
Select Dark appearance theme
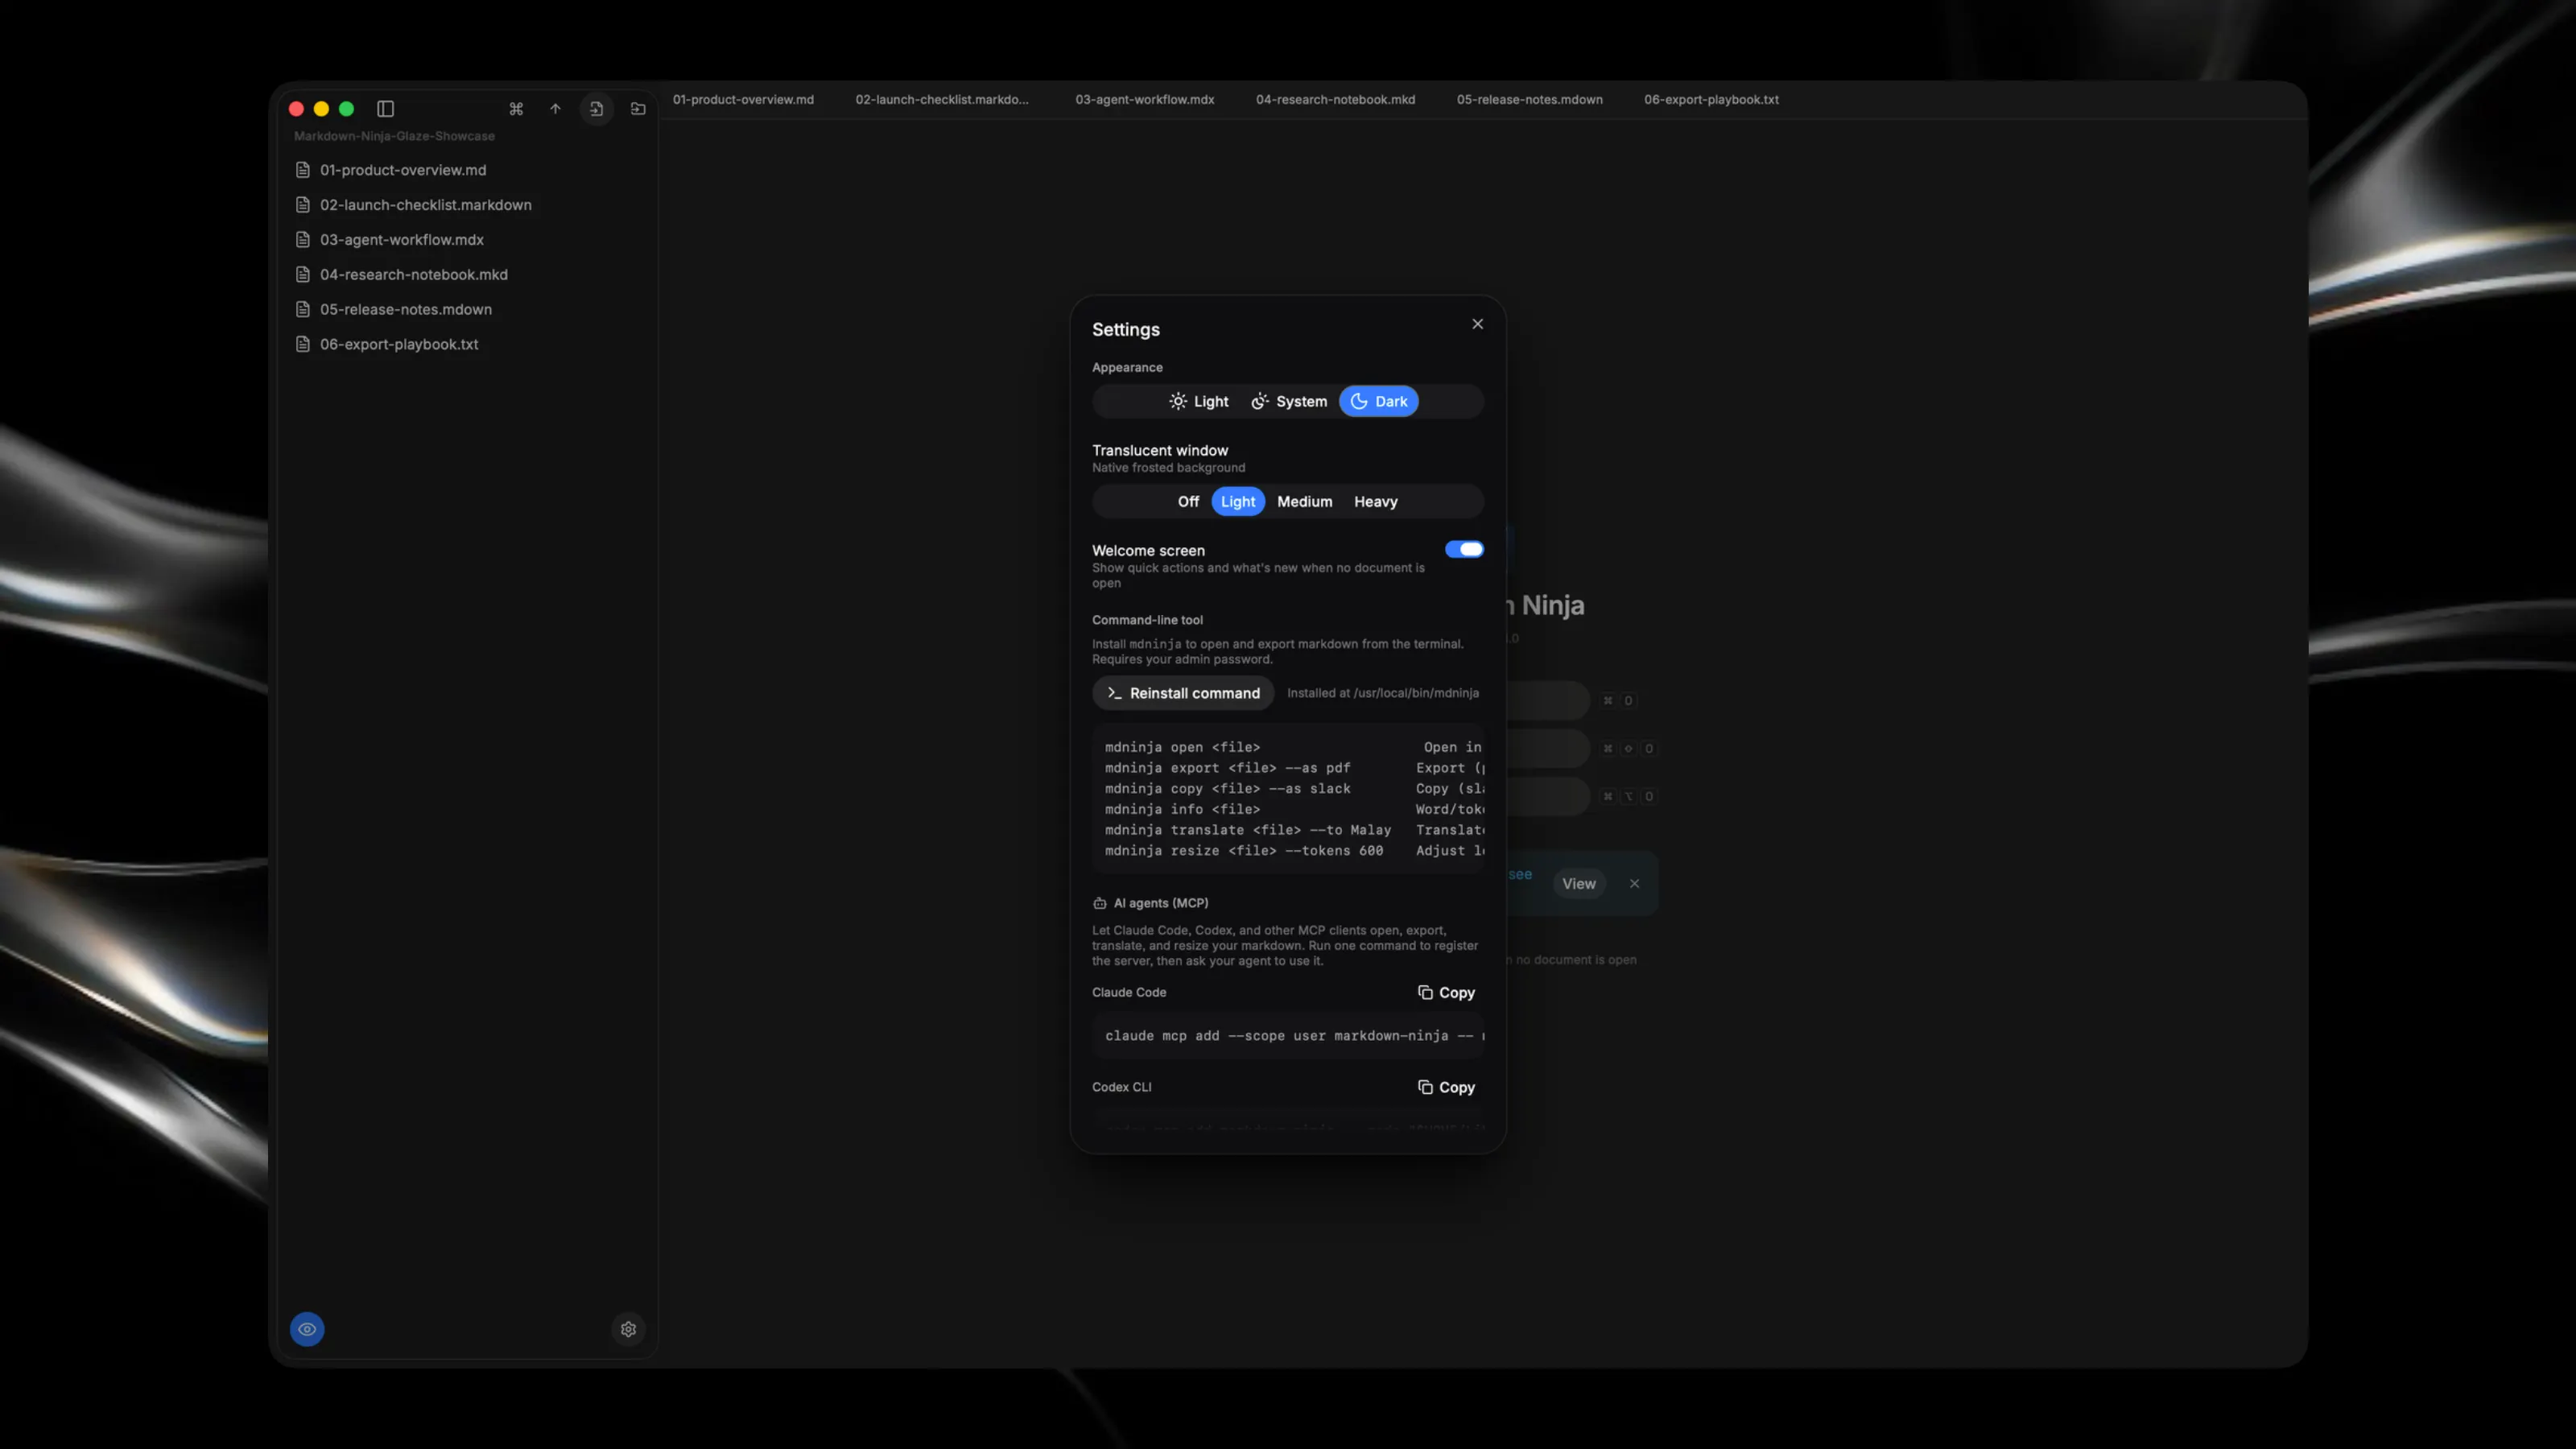click(x=1378, y=401)
